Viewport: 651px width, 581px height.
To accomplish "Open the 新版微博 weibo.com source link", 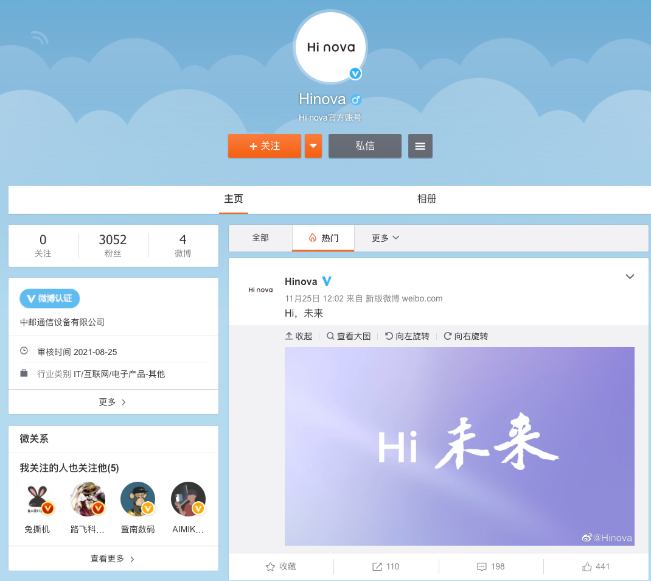I will (404, 299).
